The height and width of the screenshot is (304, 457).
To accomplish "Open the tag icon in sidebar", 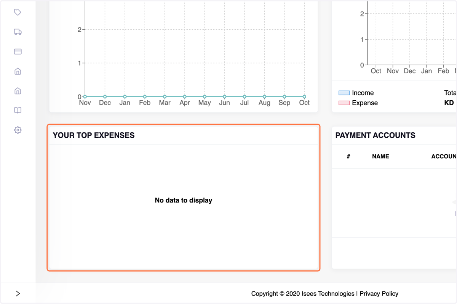I will pyautogui.click(x=18, y=12).
